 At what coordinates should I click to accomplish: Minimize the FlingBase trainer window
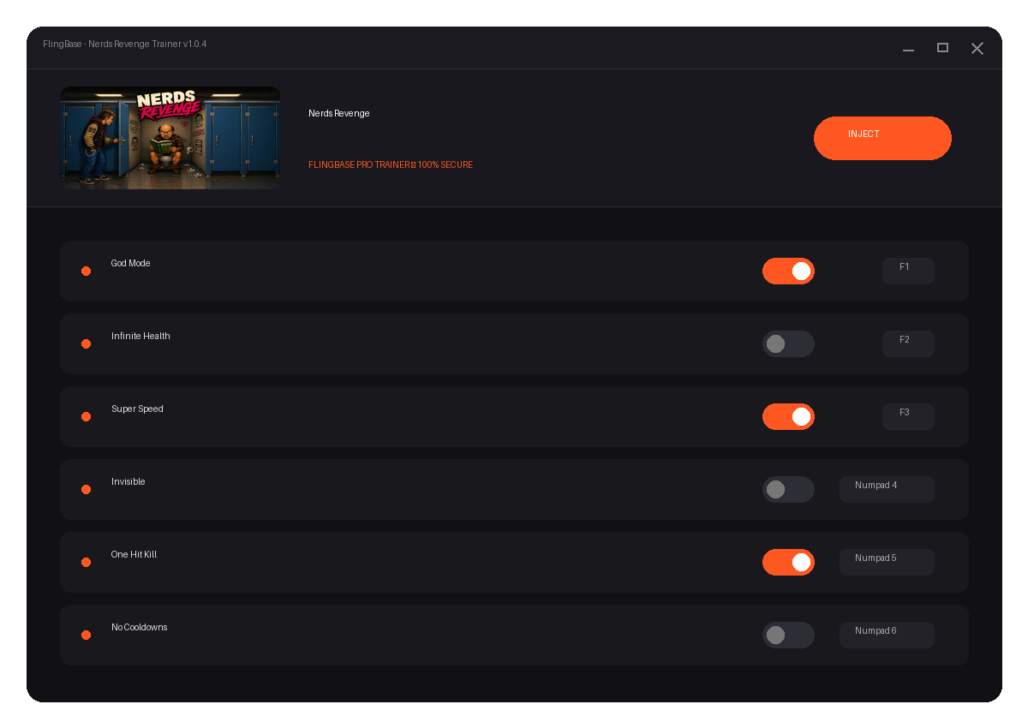(x=908, y=48)
